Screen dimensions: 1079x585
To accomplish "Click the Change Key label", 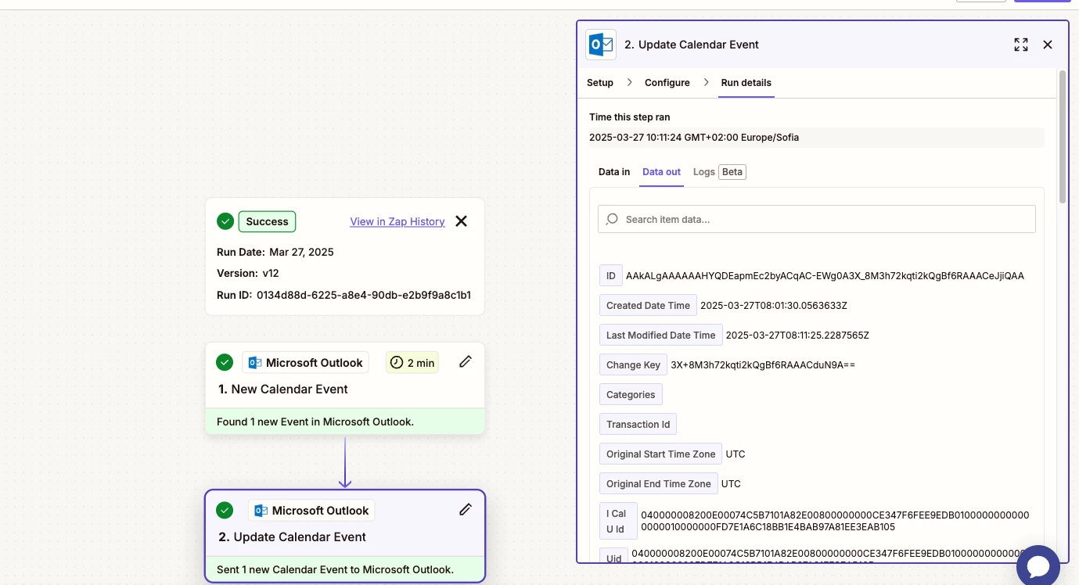I will (x=634, y=364).
